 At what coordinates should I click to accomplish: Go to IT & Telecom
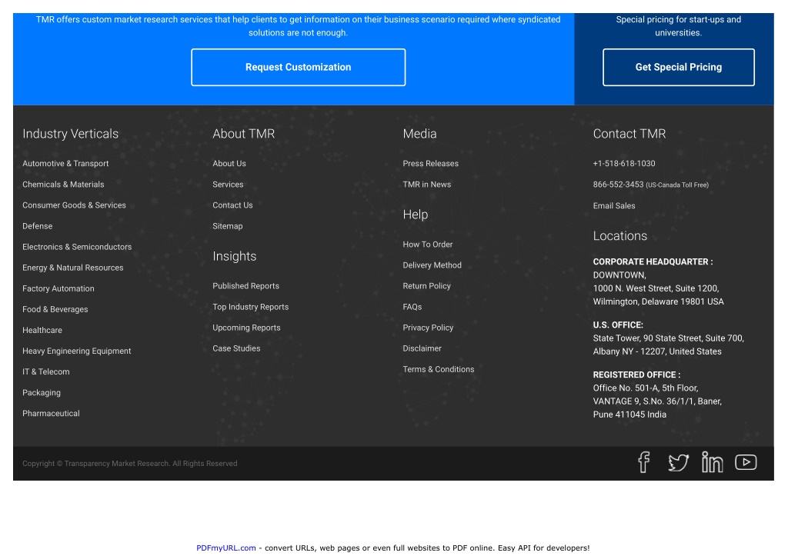(46, 371)
